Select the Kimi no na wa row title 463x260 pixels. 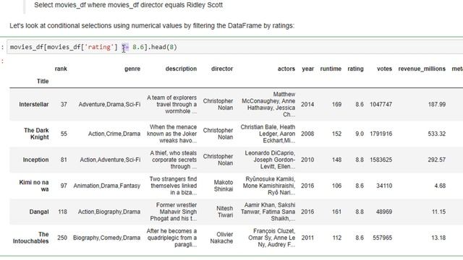pos(34,186)
